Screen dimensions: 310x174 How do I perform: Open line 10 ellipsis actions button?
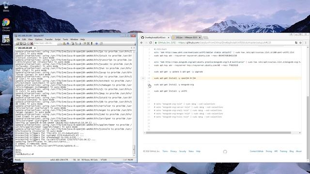point(143,78)
